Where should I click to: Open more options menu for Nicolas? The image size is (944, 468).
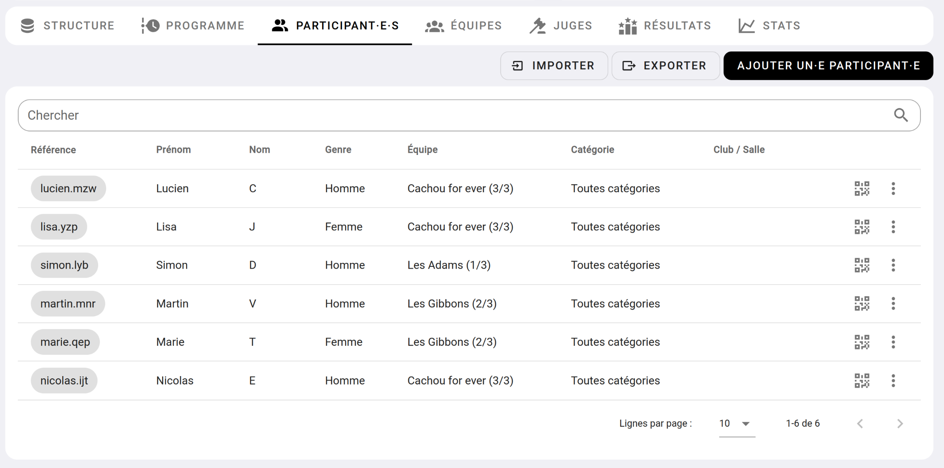pos(893,381)
